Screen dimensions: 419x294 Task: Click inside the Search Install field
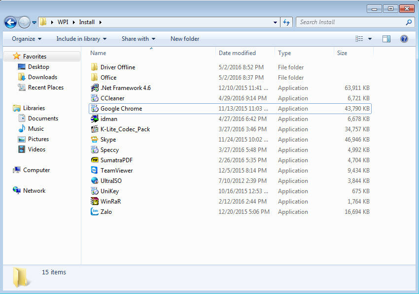[345, 22]
